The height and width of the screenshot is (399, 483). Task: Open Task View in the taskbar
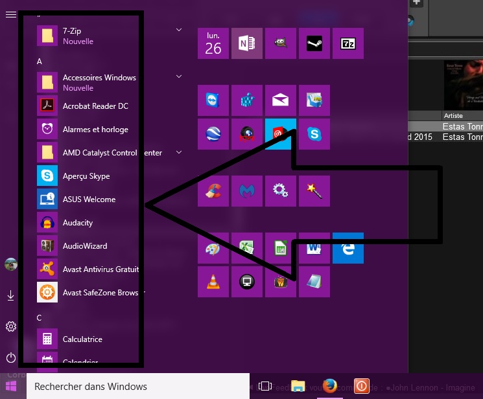[x=265, y=386]
